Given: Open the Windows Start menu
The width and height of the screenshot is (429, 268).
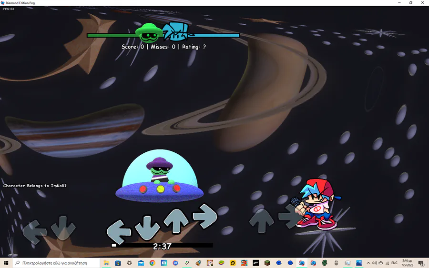Looking at the screenshot, I should (6, 263).
